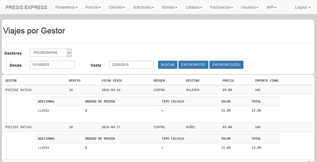The width and height of the screenshot is (317, 162).
Task: Open the Moviles menu
Action: coord(170,7)
